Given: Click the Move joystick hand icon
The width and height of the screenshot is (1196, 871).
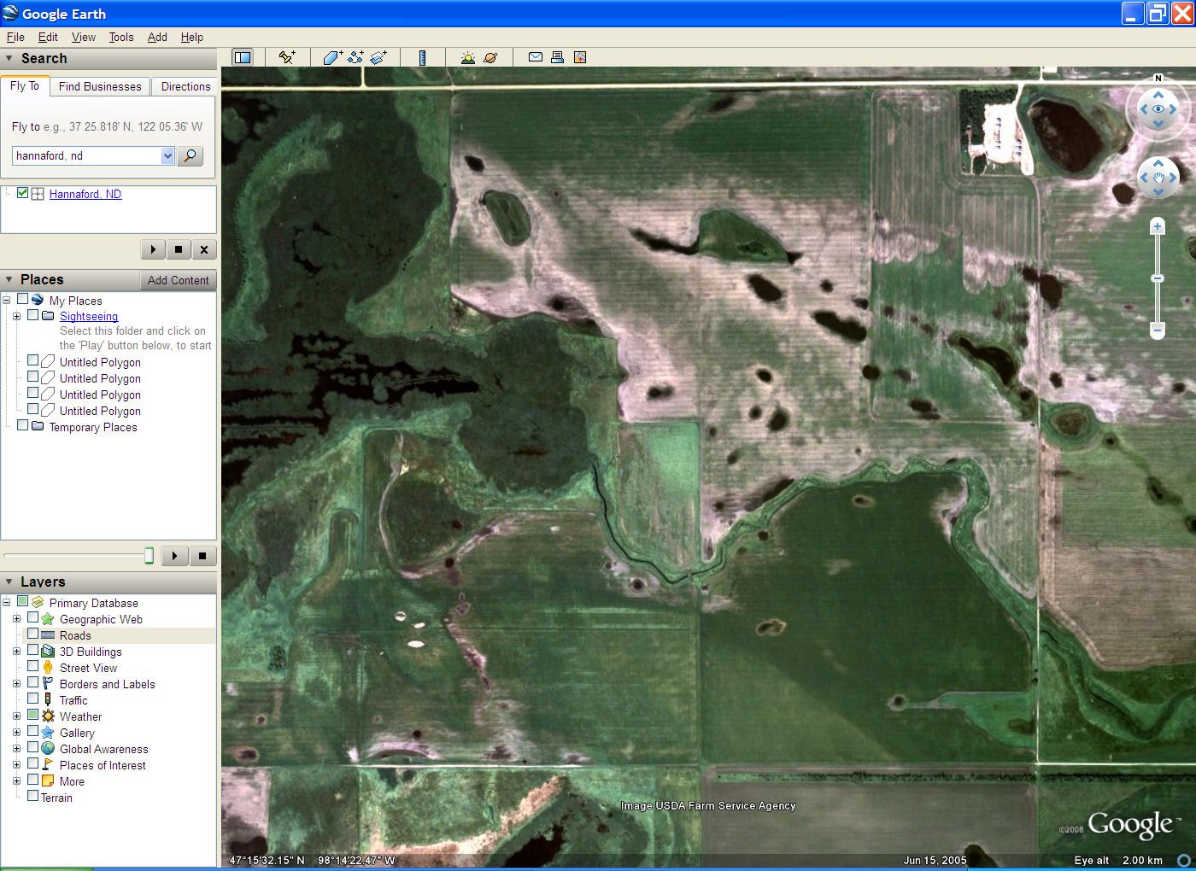Looking at the screenshot, I should [x=1158, y=178].
